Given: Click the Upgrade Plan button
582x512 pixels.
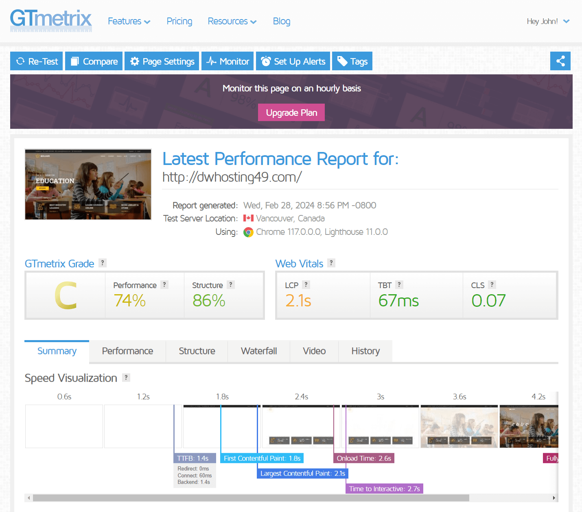Looking at the screenshot, I should coord(291,112).
